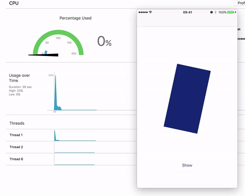Click the Threads section header
Image resolution: width=245 pixels, height=196 pixels.
tap(17, 123)
